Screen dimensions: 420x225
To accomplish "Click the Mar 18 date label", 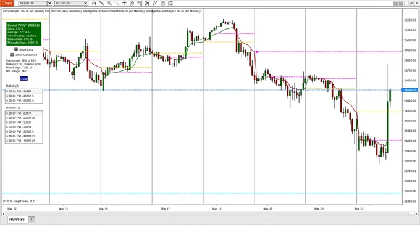I will click(x=217, y=208).
